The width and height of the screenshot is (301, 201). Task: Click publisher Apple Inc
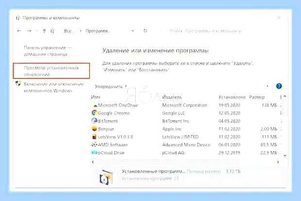coord(172,129)
